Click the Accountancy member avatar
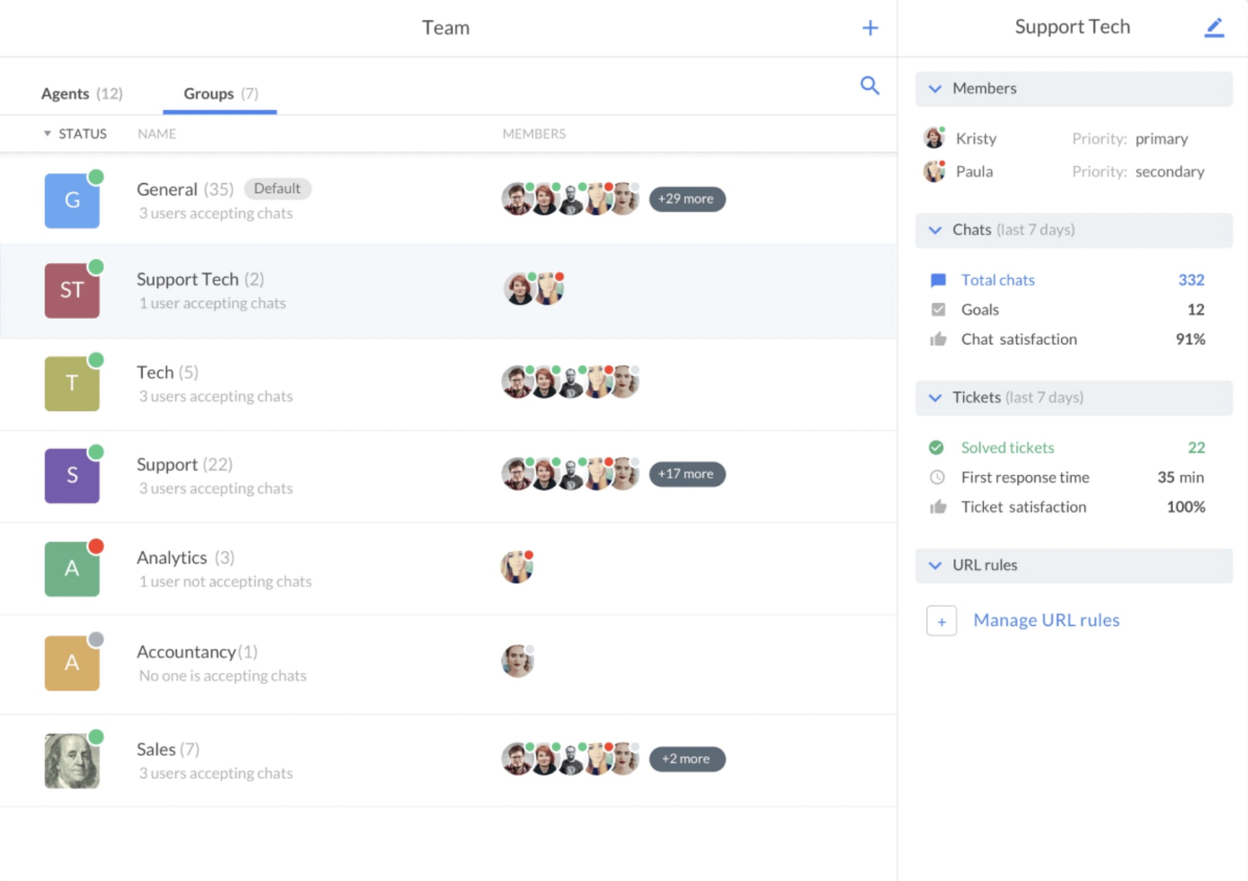 coord(517,661)
